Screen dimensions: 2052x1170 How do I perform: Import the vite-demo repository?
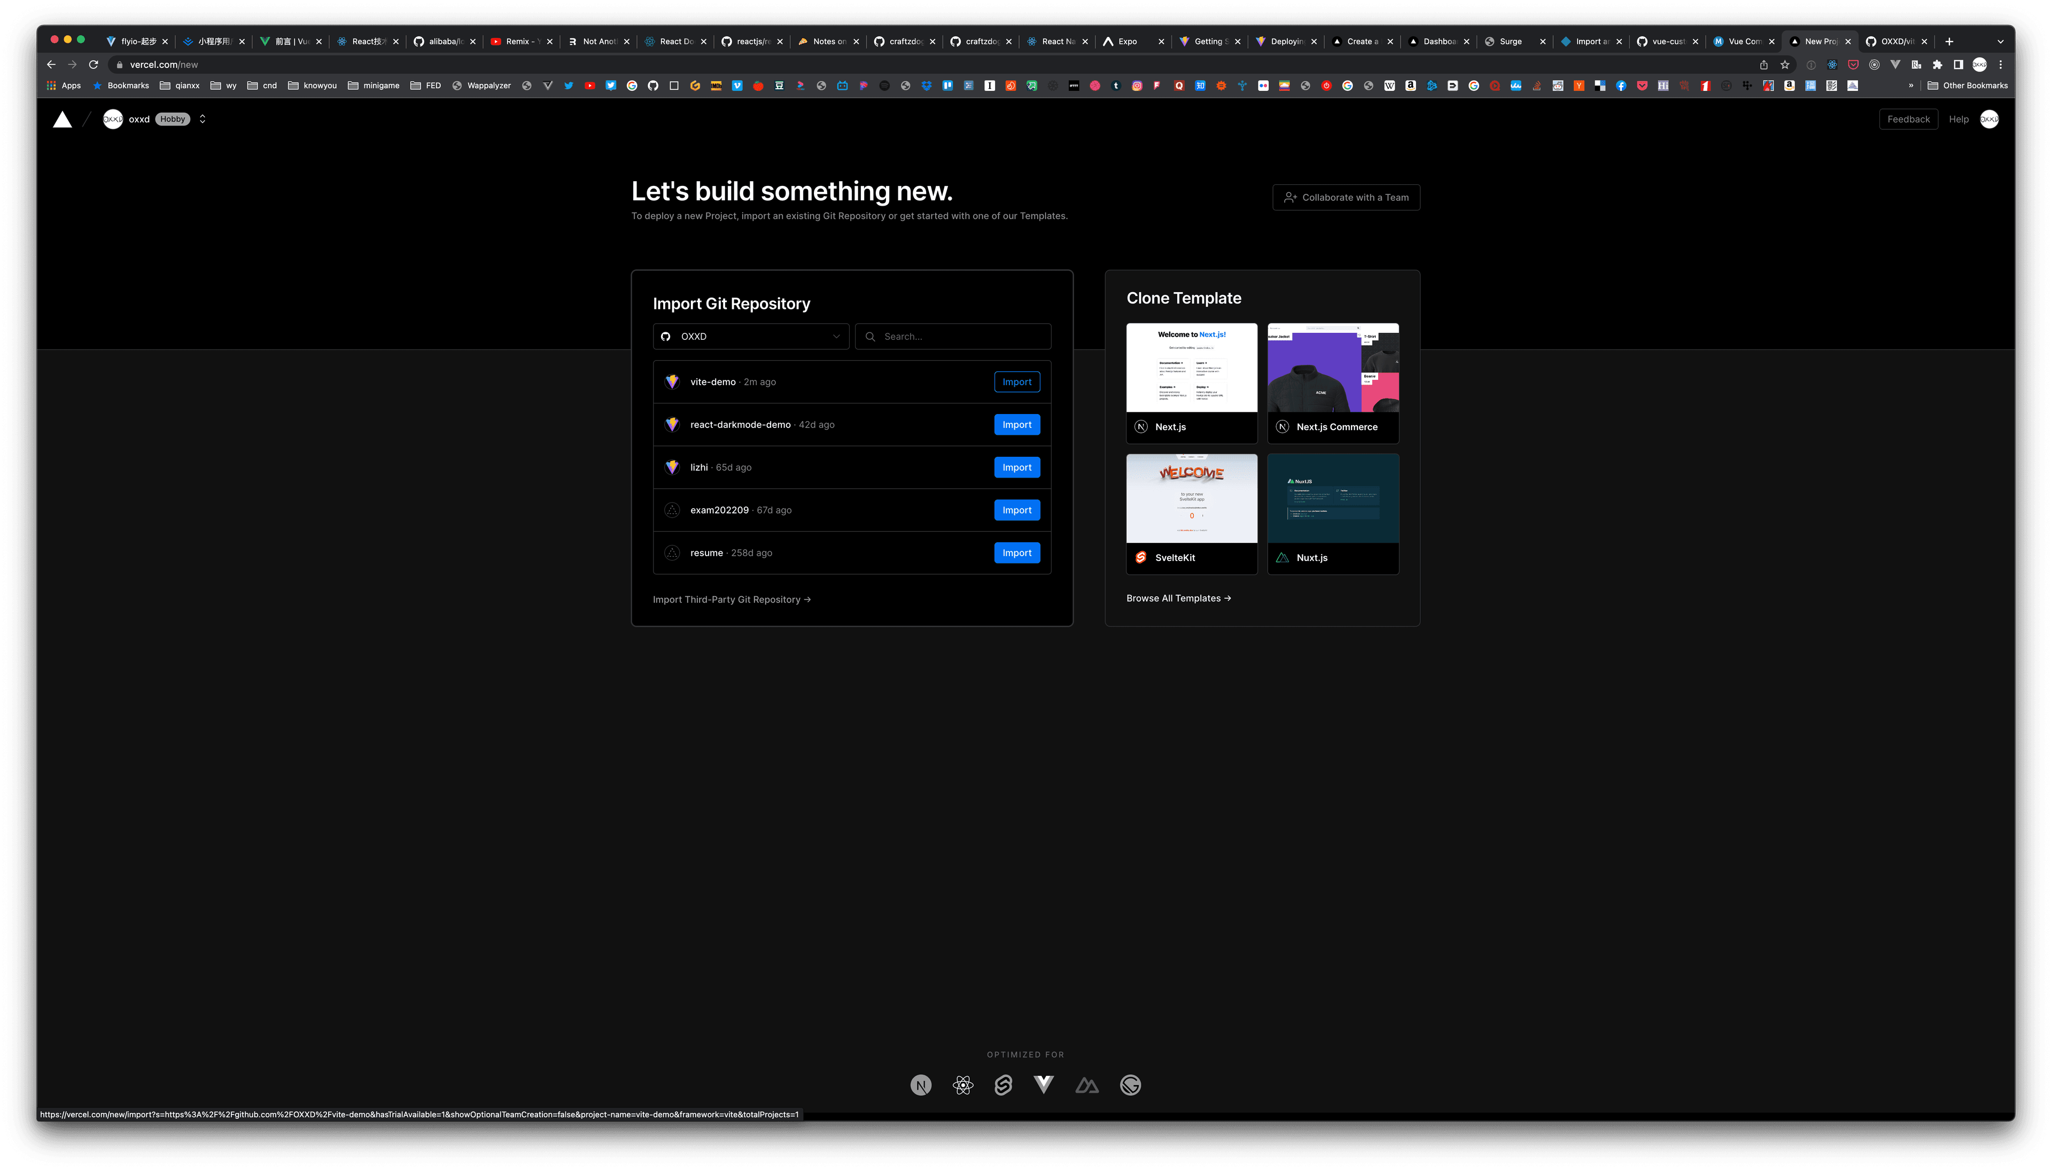(1016, 381)
